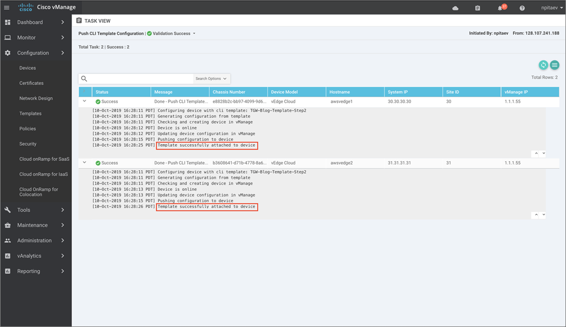Click the Tools wrench icon
566x327 pixels.
pyautogui.click(x=8, y=210)
